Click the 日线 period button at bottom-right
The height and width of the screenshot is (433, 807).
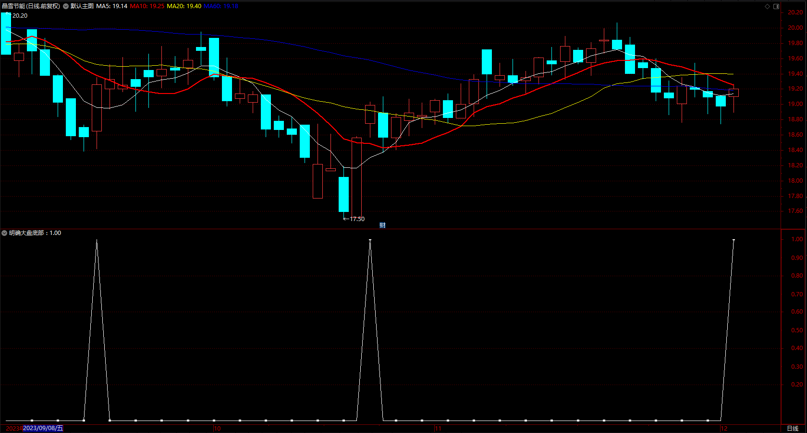point(793,429)
